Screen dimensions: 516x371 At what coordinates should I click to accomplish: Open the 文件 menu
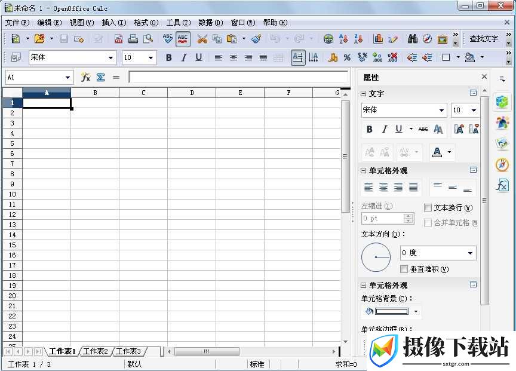17,23
